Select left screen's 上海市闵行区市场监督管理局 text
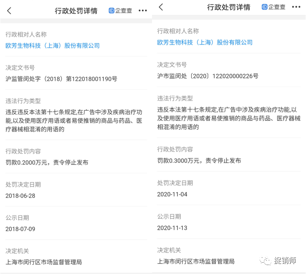The image size is (306, 274). point(44,262)
